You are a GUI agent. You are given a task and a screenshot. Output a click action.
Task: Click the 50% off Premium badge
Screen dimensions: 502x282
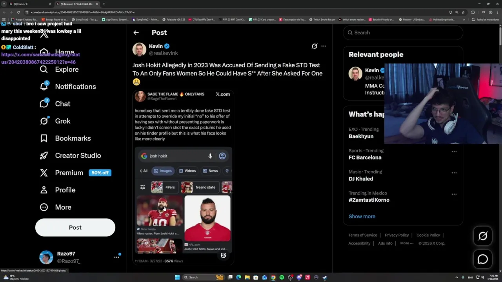pos(100,173)
